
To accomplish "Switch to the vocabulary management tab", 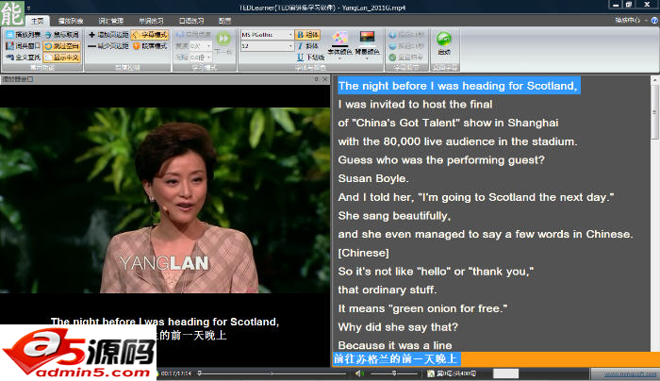I will (x=111, y=21).
